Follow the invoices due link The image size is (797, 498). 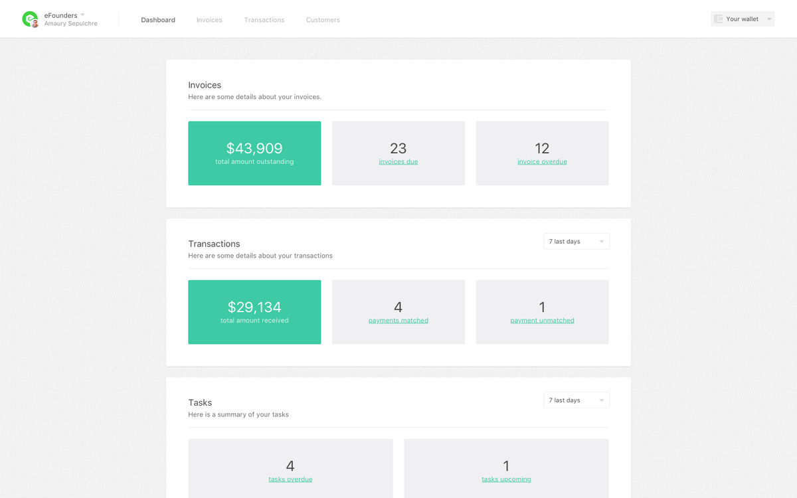398,161
